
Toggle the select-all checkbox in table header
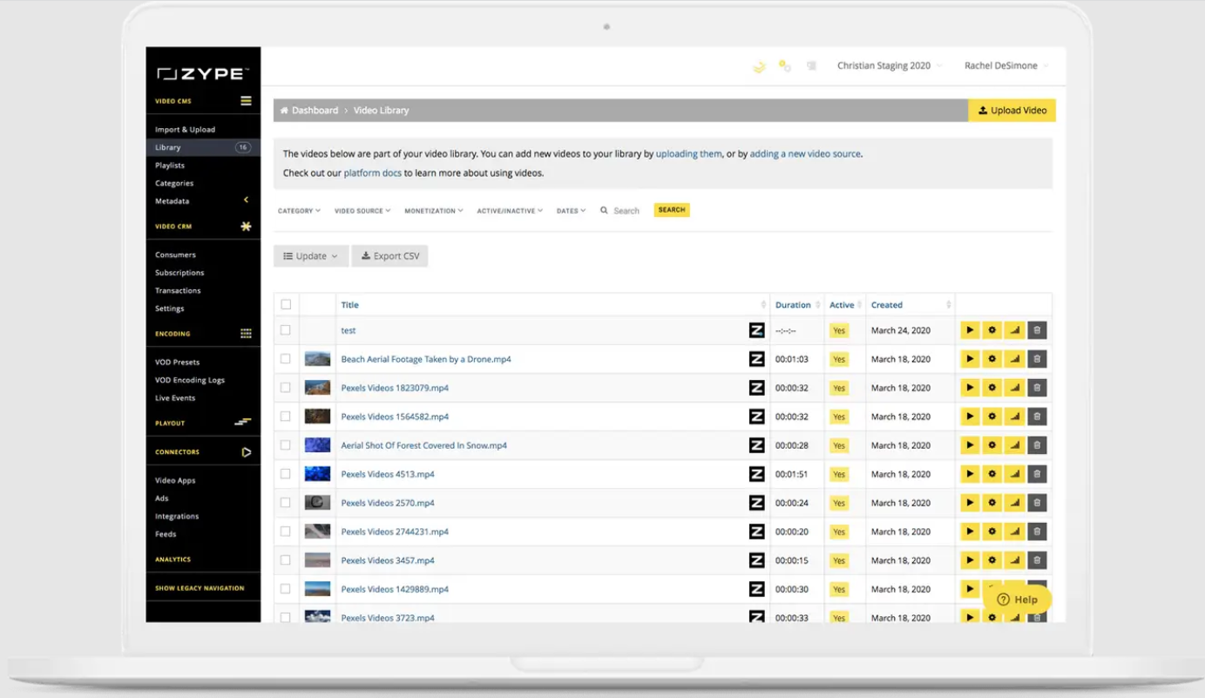[286, 305]
